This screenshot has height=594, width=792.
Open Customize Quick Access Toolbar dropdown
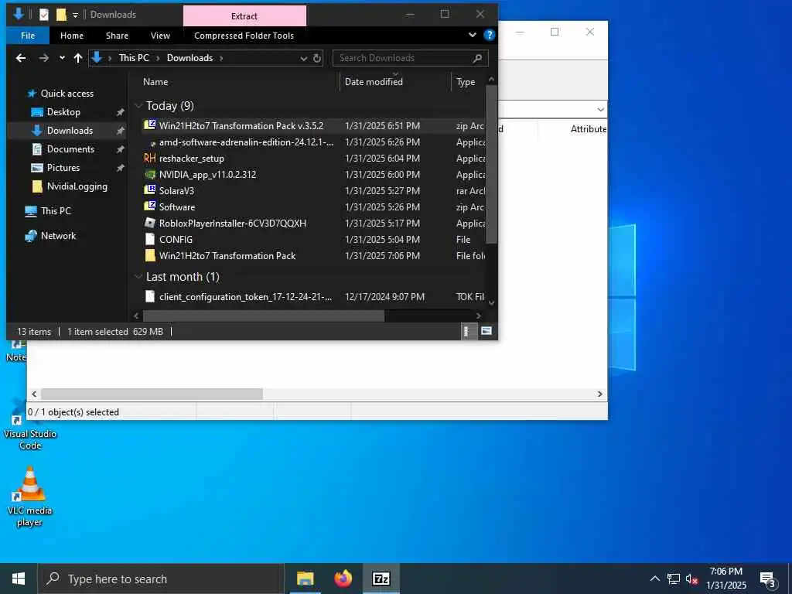point(75,15)
